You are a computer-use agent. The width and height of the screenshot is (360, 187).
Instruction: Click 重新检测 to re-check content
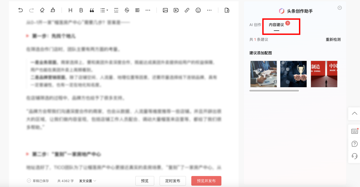click(333, 40)
